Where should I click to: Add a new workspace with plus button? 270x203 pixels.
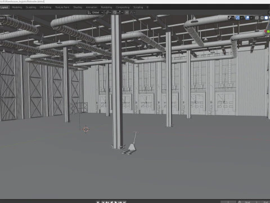(x=147, y=7)
